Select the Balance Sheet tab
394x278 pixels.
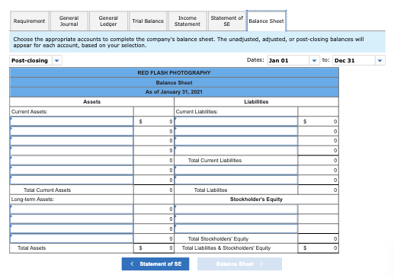pos(266,21)
